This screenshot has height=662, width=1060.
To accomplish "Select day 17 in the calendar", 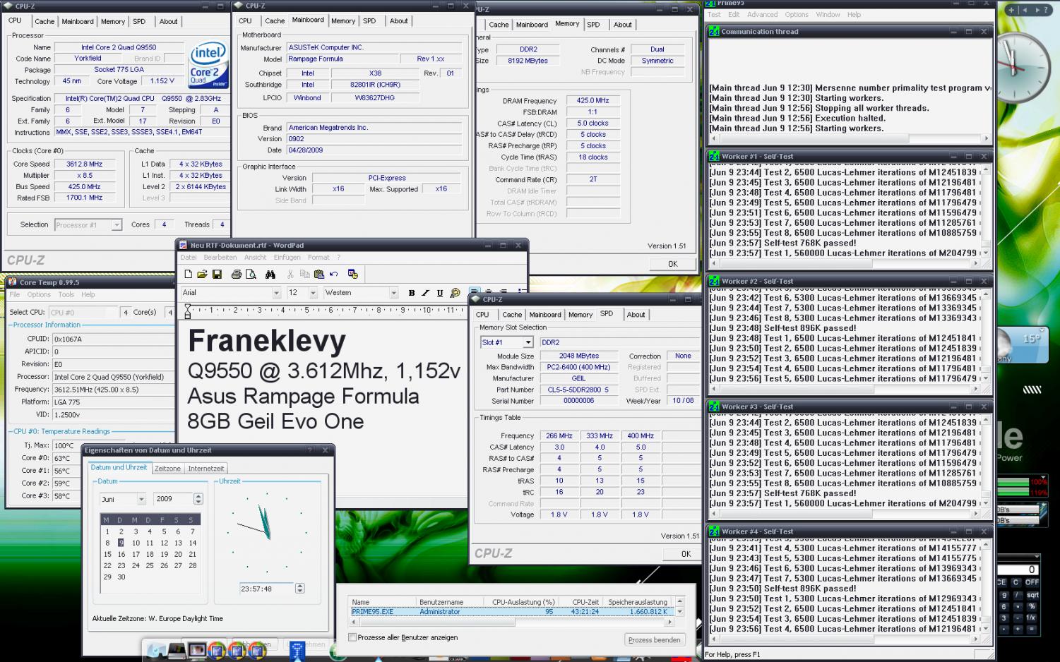I will tap(136, 554).
